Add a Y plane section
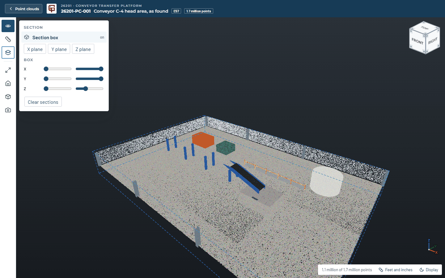445x278 pixels. click(59, 49)
